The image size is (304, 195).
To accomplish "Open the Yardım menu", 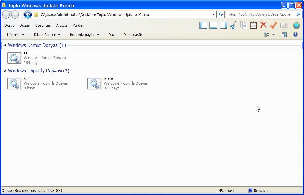I will 78,26.
